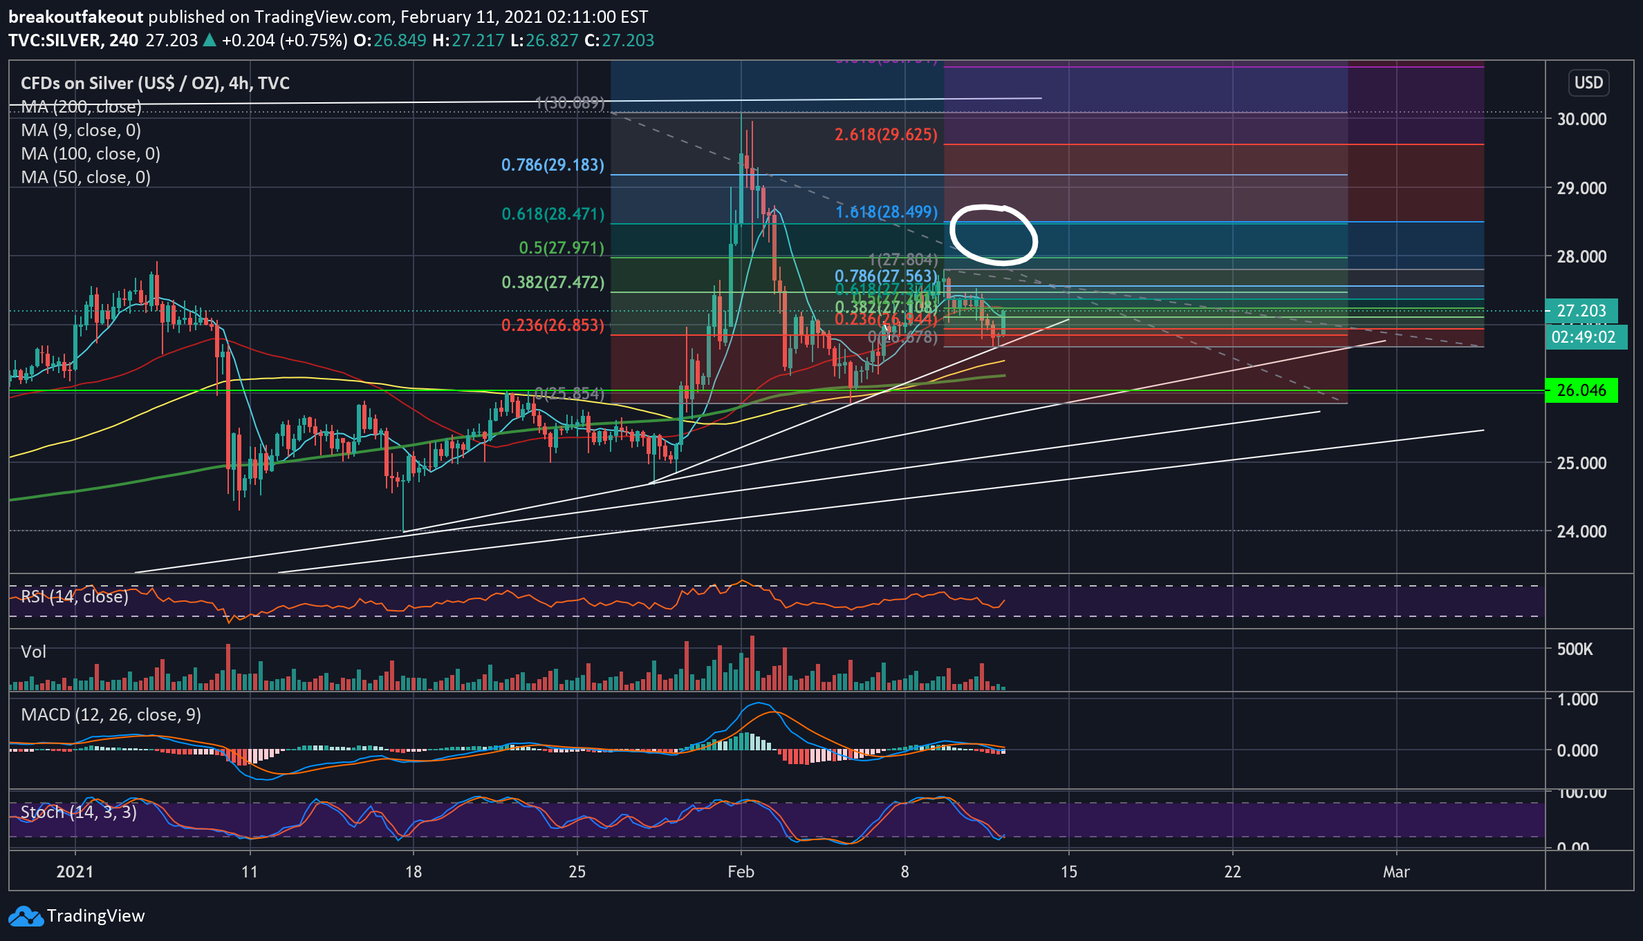Click the 25 date axis label
The image size is (1643, 941).
[577, 872]
